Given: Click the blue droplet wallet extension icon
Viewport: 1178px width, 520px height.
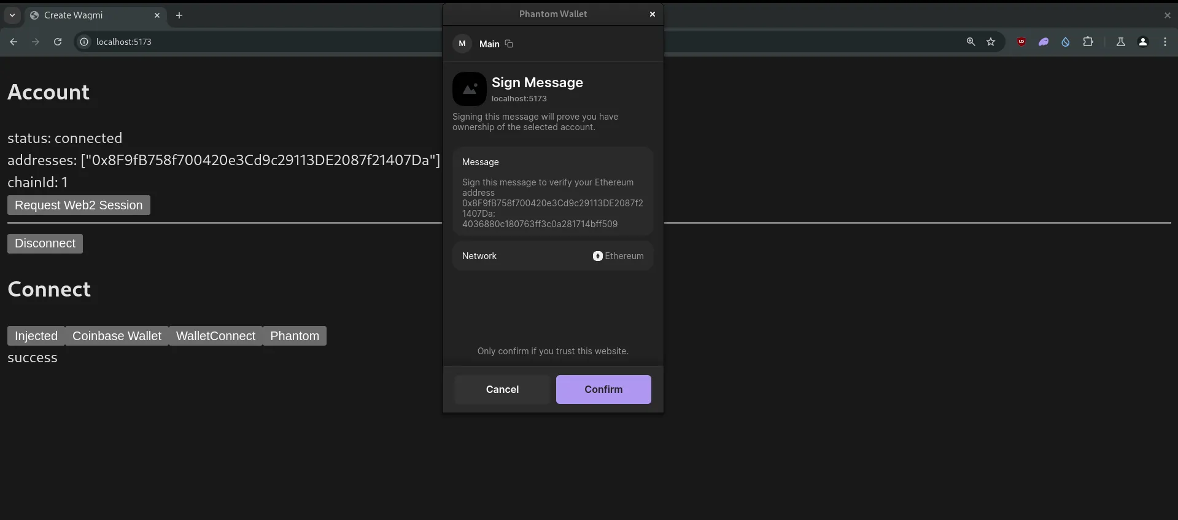Looking at the screenshot, I should (1066, 42).
